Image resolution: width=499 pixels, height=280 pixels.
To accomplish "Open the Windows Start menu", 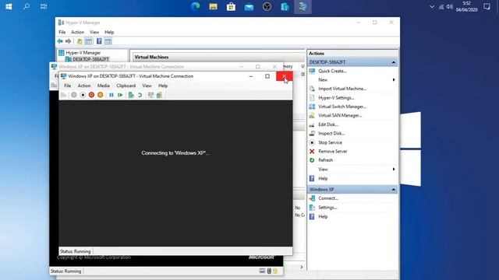I will point(9,6).
